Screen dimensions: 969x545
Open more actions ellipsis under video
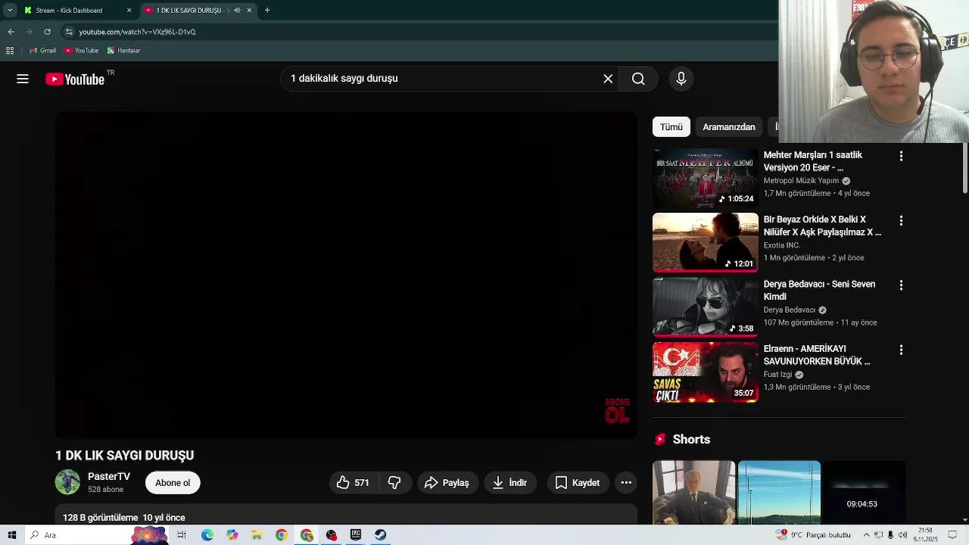[x=626, y=482]
